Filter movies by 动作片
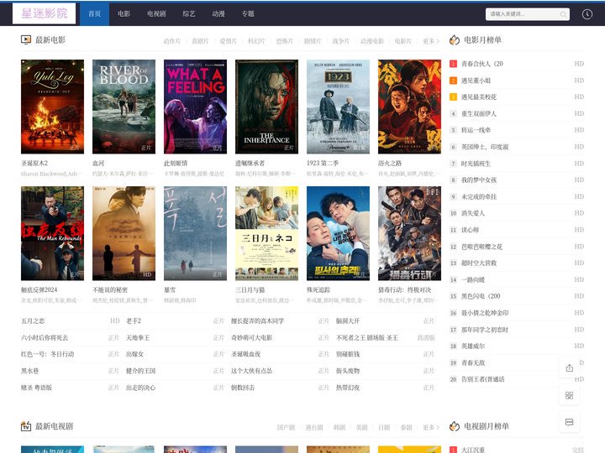Image resolution: width=605 pixels, height=453 pixels. coord(171,41)
